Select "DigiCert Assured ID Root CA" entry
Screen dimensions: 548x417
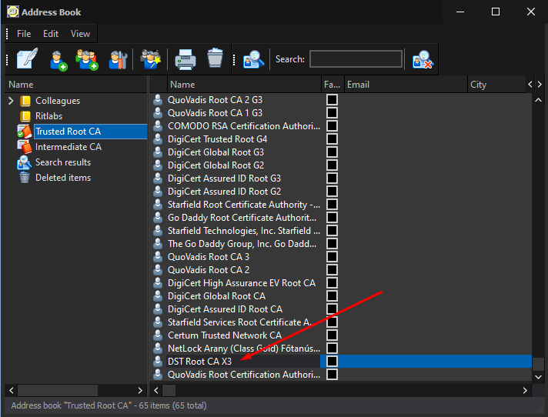click(x=225, y=309)
